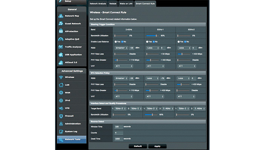The height and width of the screenshot is (150, 264).
Task: Open 5GHz-2 steering RSSI Less dropdown
Action: (x=184, y=48)
